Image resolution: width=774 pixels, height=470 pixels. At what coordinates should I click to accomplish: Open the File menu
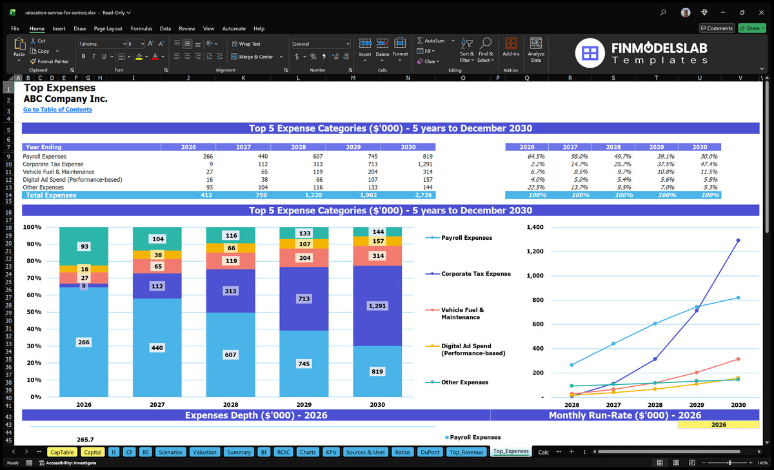click(15, 28)
